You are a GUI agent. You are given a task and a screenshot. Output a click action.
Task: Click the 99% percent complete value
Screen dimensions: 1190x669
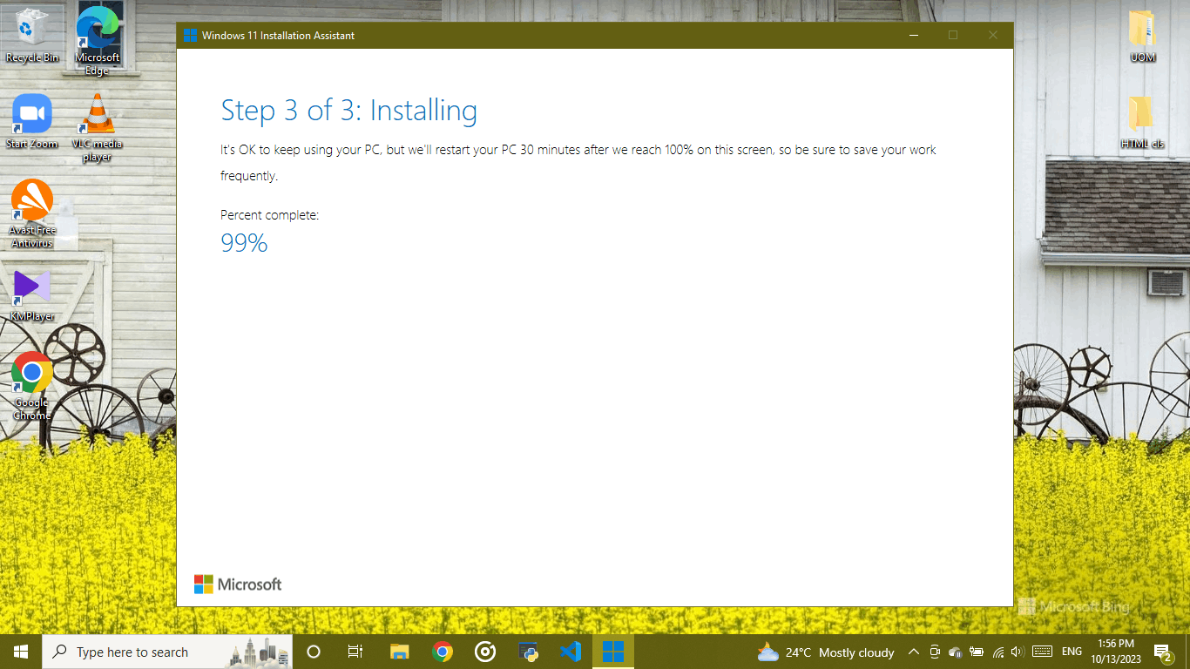coord(244,243)
